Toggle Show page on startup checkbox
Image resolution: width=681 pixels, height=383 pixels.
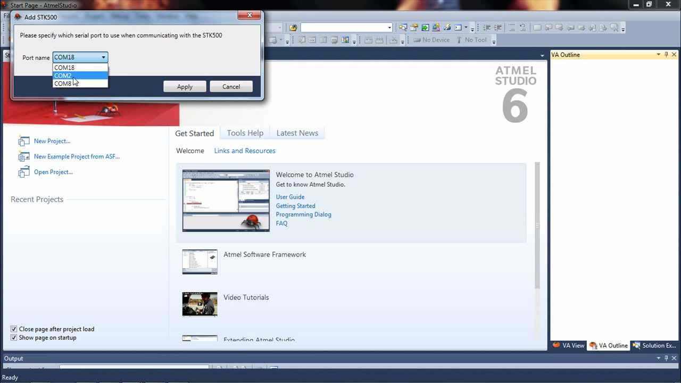(x=14, y=338)
